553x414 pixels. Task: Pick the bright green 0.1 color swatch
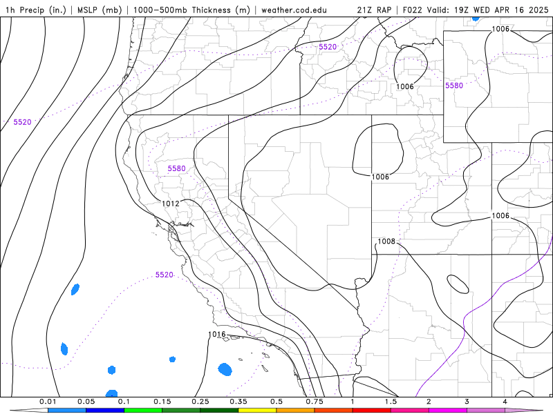coord(143,411)
